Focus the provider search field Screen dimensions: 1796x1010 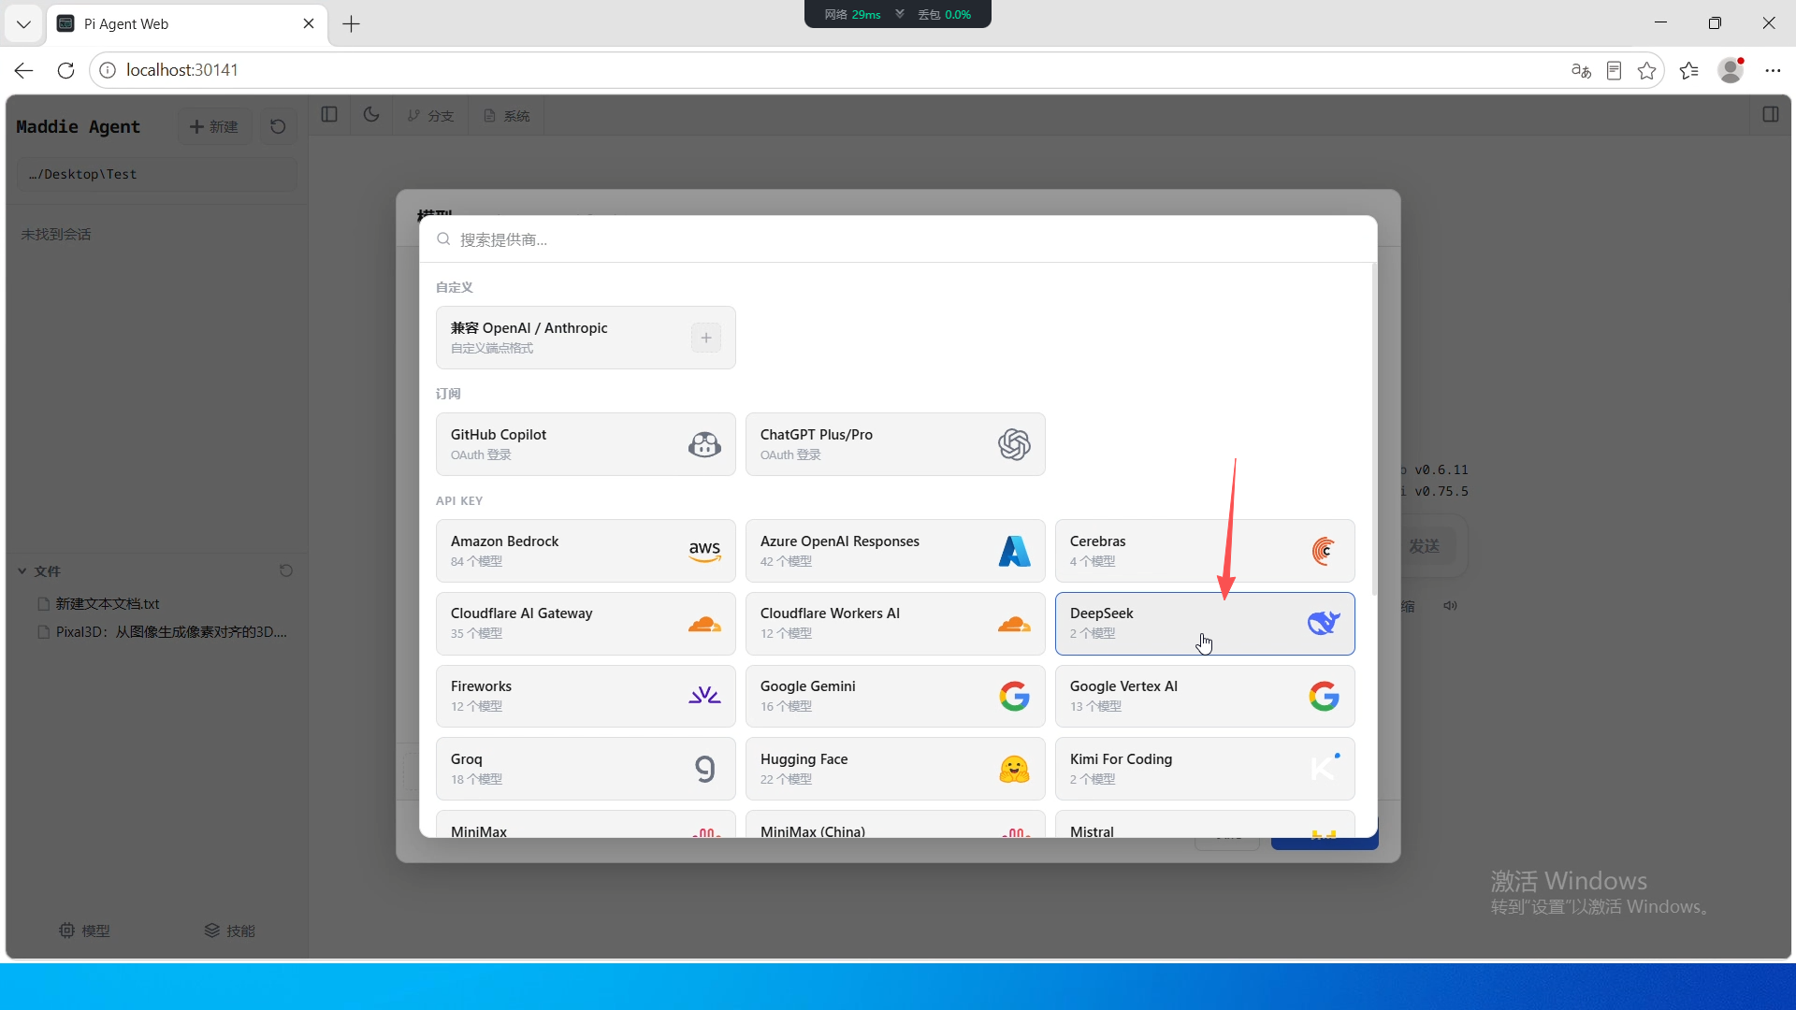[898, 239]
